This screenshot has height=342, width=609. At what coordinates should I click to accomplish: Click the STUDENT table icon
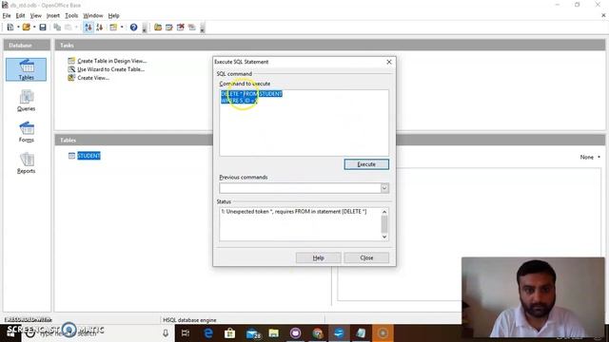(72, 156)
